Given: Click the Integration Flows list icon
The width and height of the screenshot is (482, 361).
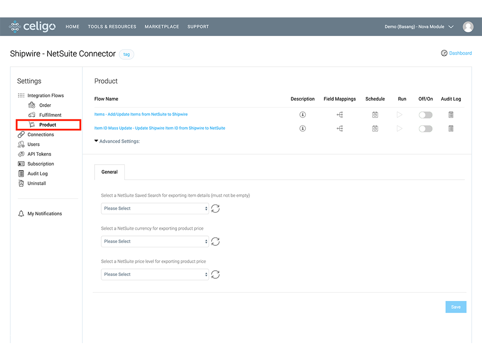Looking at the screenshot, I should [21, 95].
